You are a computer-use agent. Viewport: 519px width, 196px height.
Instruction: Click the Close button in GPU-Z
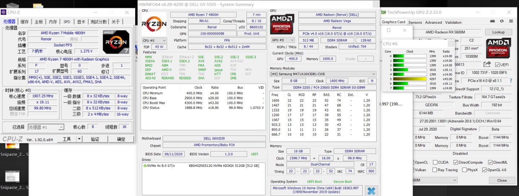[502, 180]
